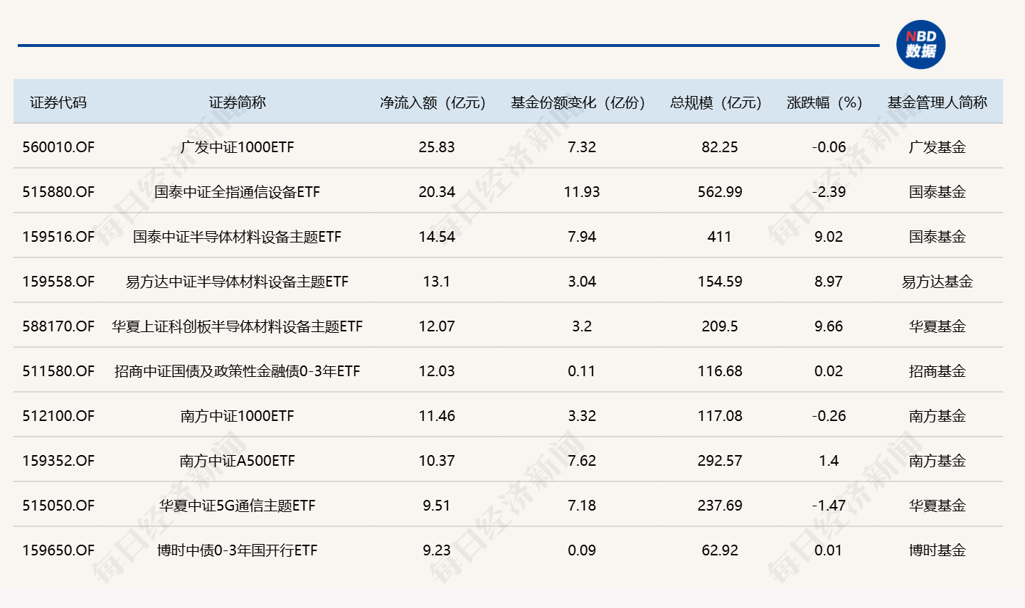Select net inflow value 12.07
Image resolution: width=1025 pixels, height=608 pixels.
(437, 326)
